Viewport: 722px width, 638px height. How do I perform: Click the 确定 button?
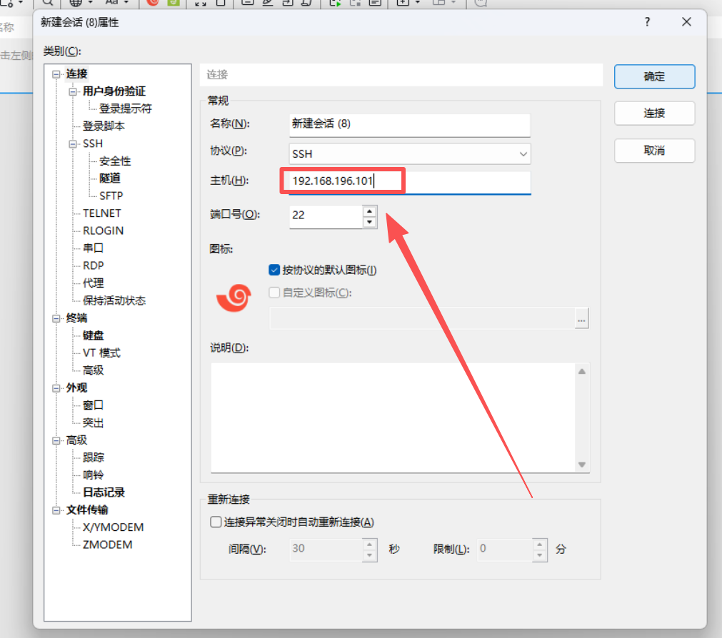tap(654, 76)
